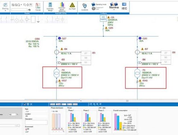The image size is (178, 135).
Task: Click into the Description text field
Action: [x=36, y=122]
